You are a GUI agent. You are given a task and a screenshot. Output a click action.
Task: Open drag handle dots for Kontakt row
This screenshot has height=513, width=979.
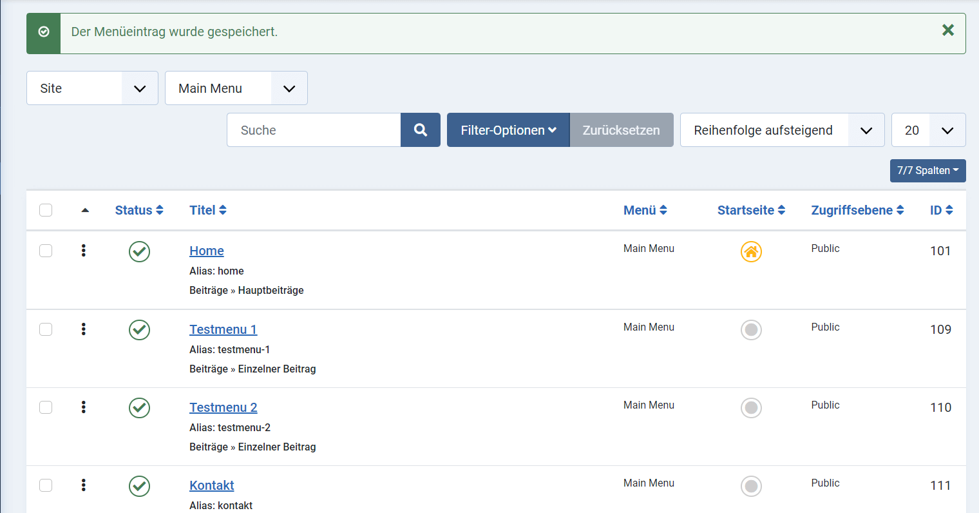(x=84, y=485)
